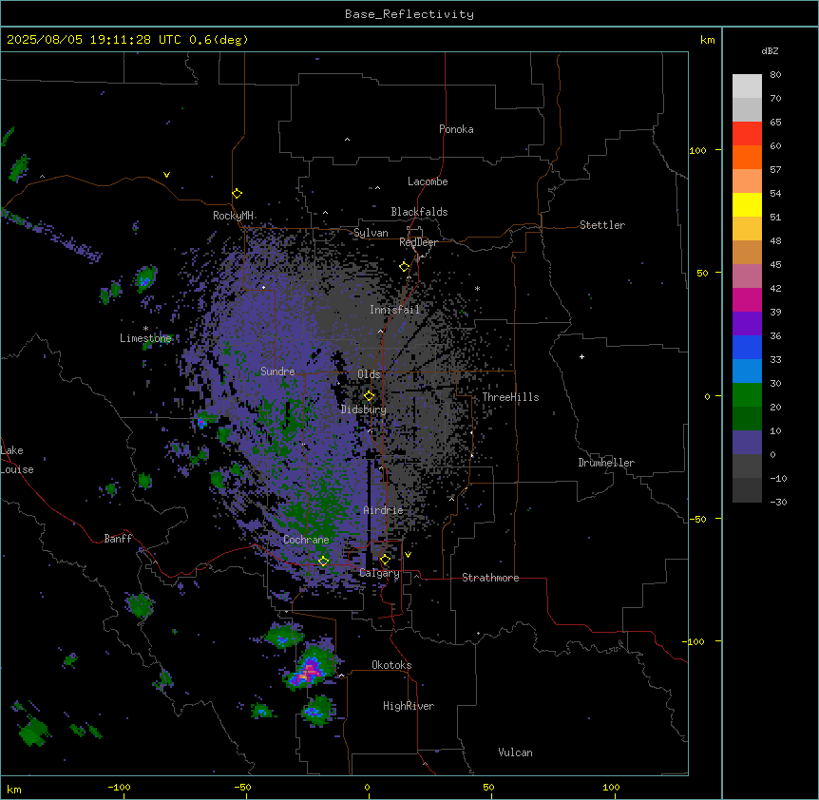Click the Lake Louise label
Image resolution: width=819 pixels, height=800 pixels.
(17, 460)
